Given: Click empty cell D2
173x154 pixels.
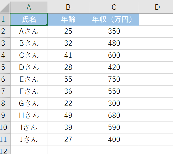Looking at the screenshot, I should pos(156,31).
